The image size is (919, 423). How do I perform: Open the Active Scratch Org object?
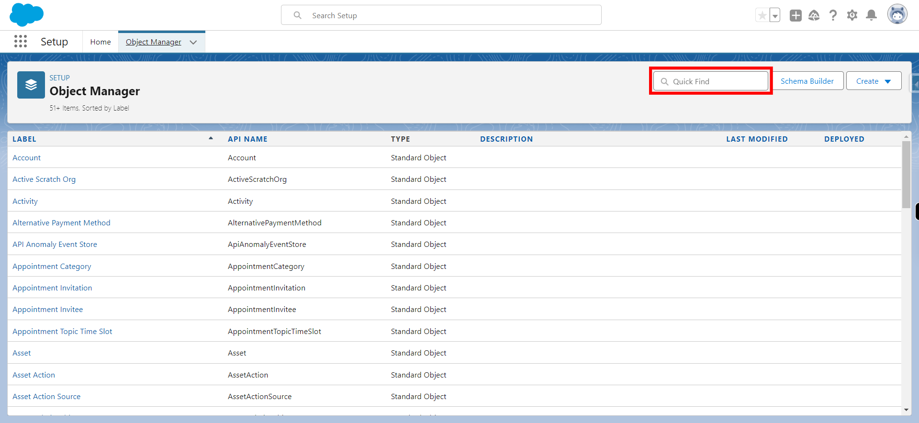coord(44,179)
